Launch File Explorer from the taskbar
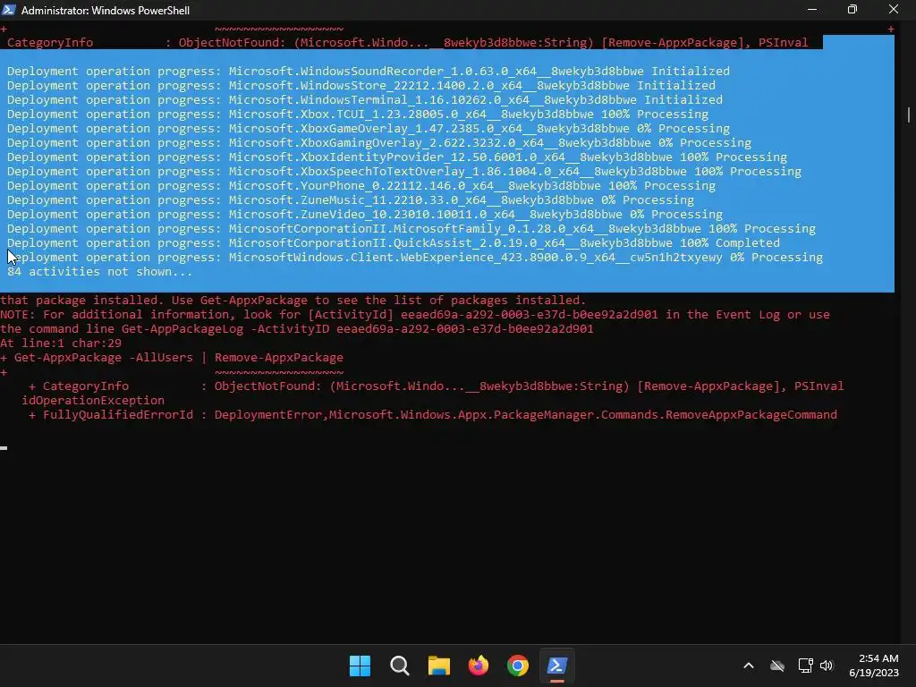Image resolution: width=916 pixels, height=687 pixels. pos(438,666)
